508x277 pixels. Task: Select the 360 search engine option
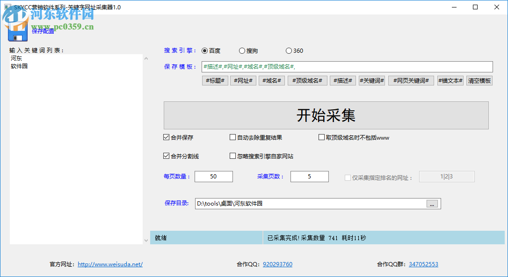point(289,50)
